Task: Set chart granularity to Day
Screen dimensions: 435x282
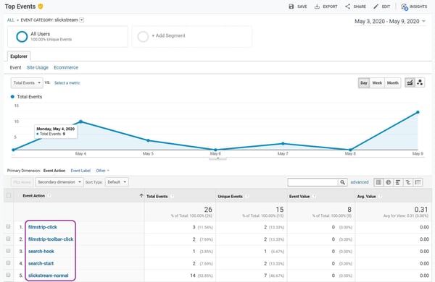Action: pyautogui.click(x=364, y=82)
